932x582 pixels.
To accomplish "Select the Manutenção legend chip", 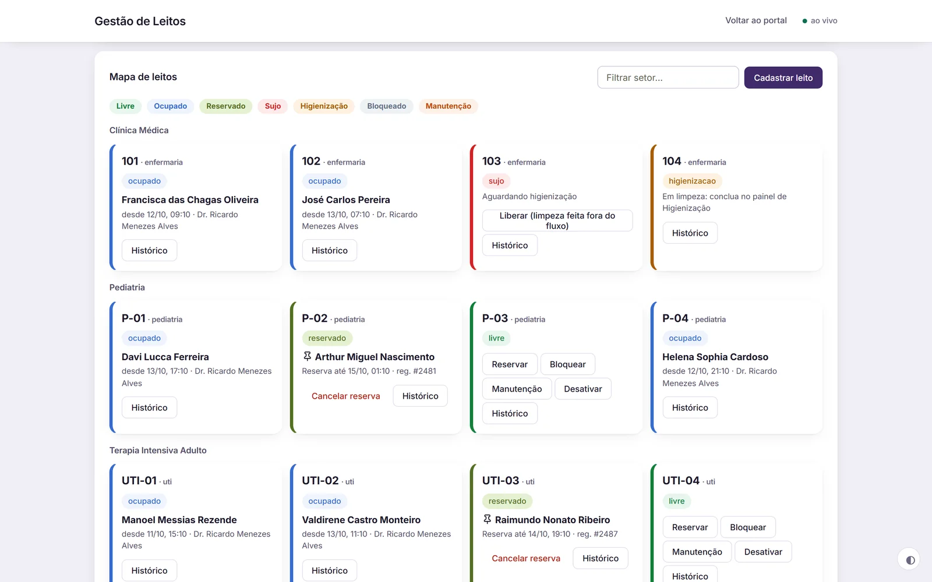I will [x=448, y=106].
